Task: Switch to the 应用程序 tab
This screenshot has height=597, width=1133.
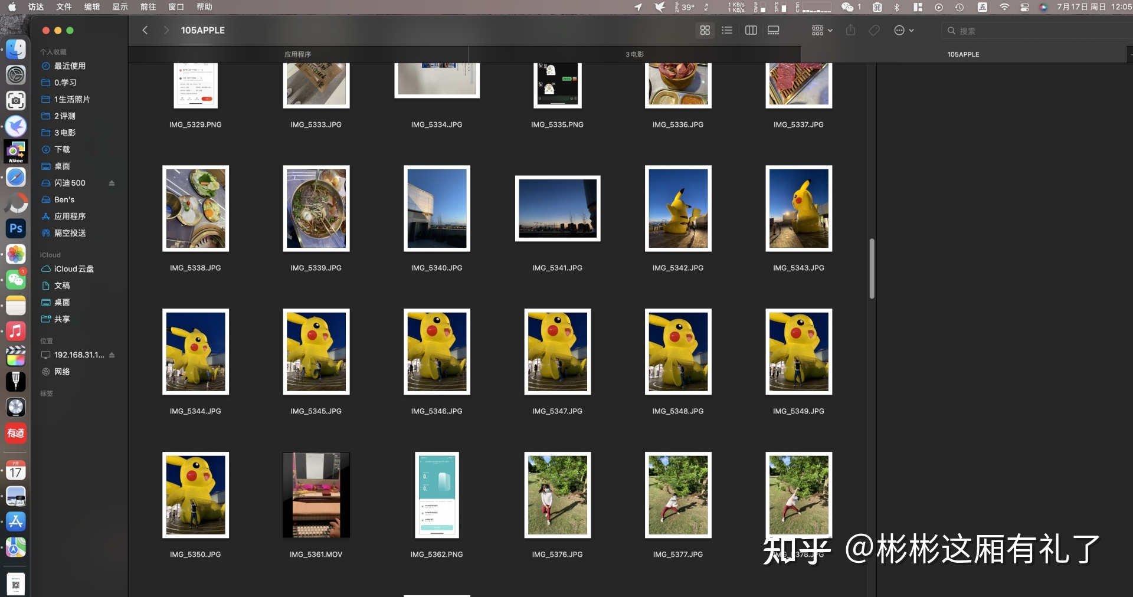Action: (x=298, y=54)
